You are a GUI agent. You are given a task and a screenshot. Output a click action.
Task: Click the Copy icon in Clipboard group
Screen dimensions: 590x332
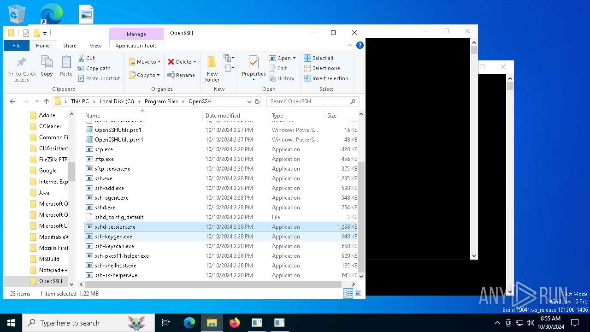(x=47, y=66)
